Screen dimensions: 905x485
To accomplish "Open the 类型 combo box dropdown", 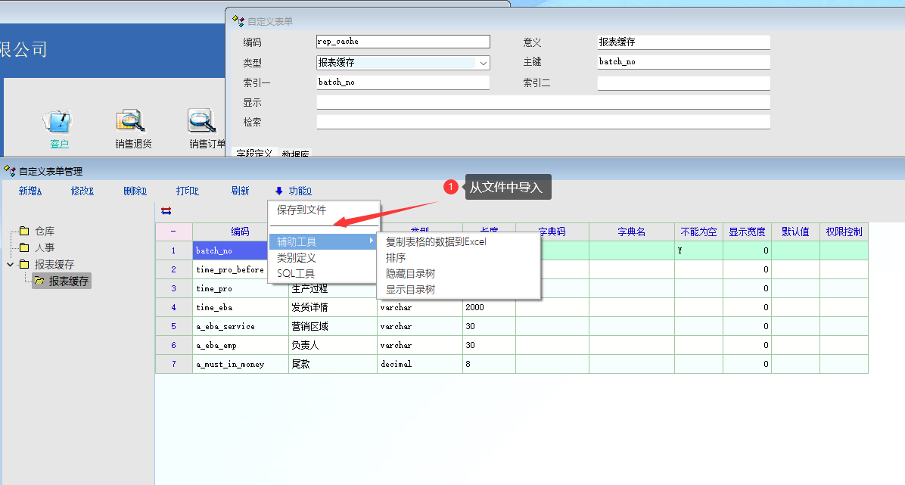I will [x=483, y=64].
